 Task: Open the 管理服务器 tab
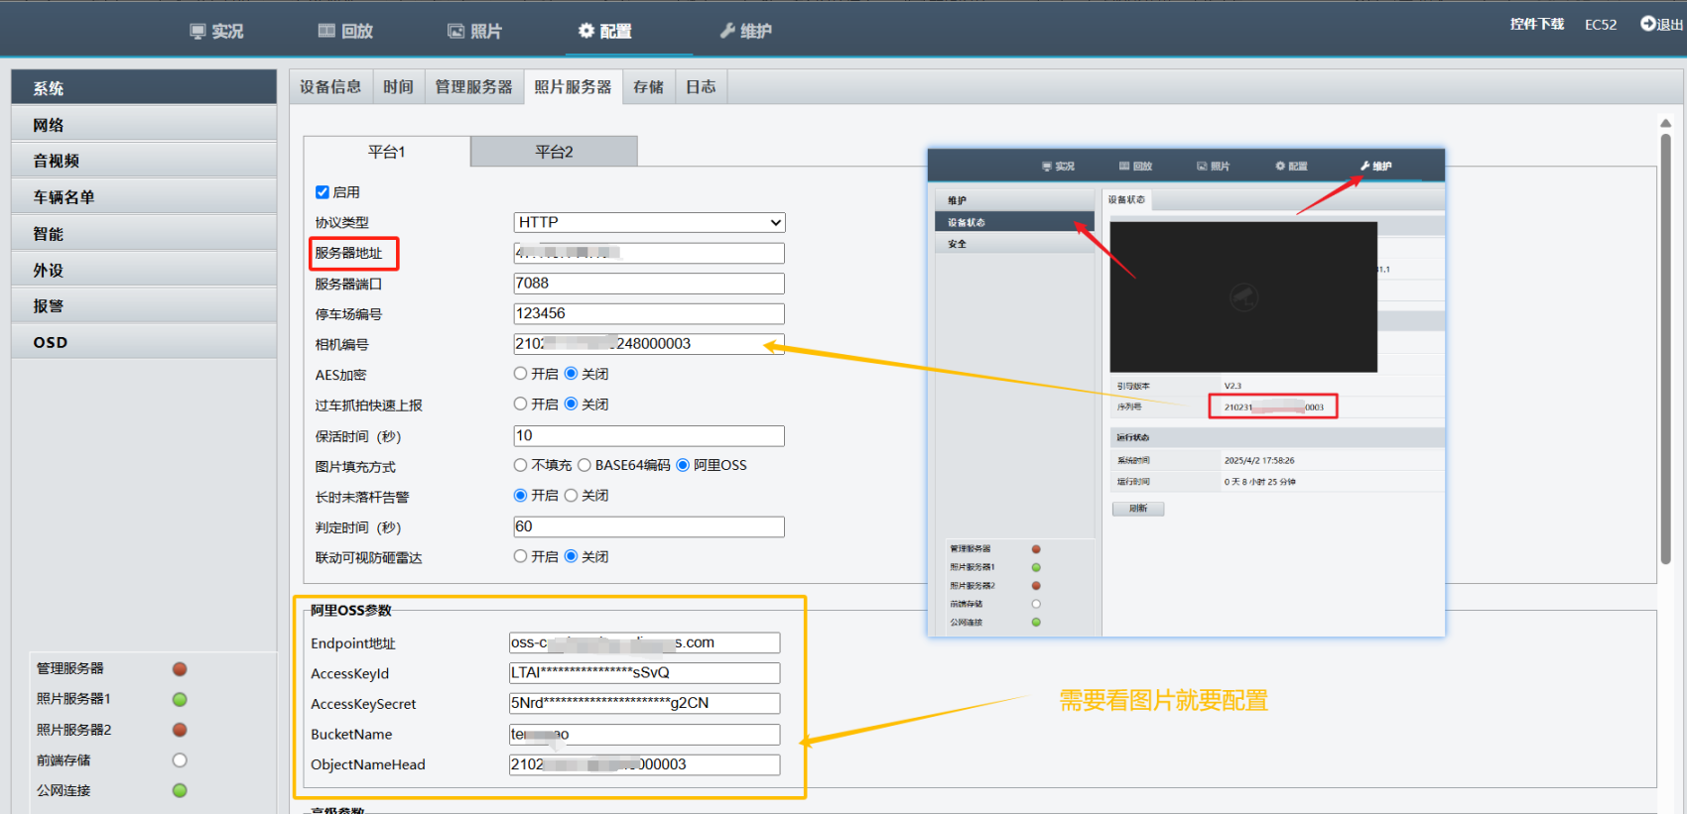(x=473, y=87)
